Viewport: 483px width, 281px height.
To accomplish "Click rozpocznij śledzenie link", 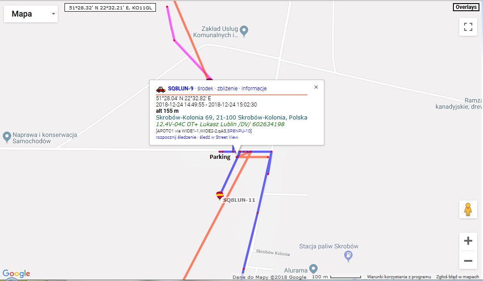I will click(176, 137).
